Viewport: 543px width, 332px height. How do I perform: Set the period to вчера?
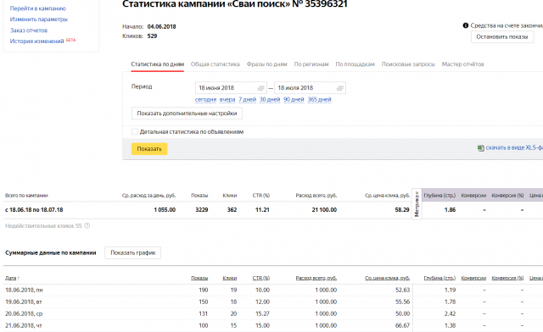[x=227, y=100]
